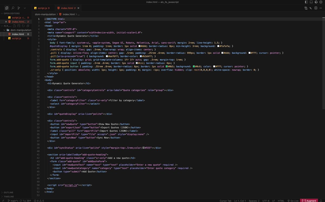
Task: Click the New File icon in explorer
Action: pos(15,26)
